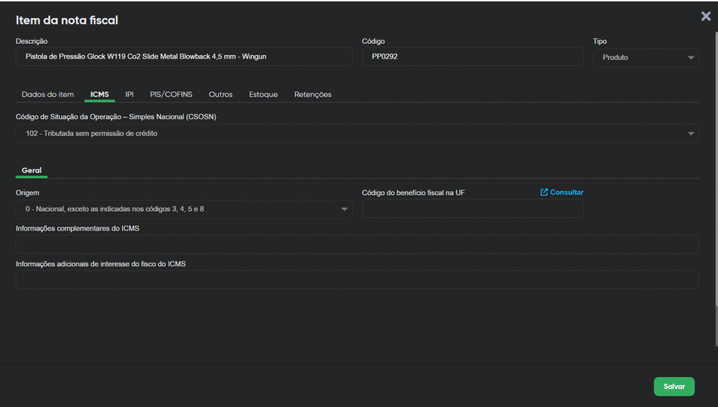This screenshot has height=407, width=718.
Task: Click the Código do benefício fiscal na UF field
Action: pyautogui.click(x=472, y=209)
